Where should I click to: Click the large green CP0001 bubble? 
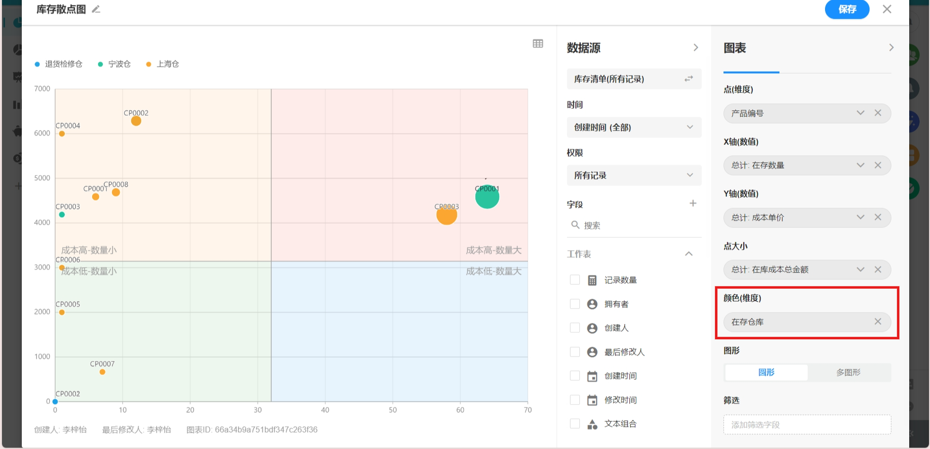tap(487, 197)
